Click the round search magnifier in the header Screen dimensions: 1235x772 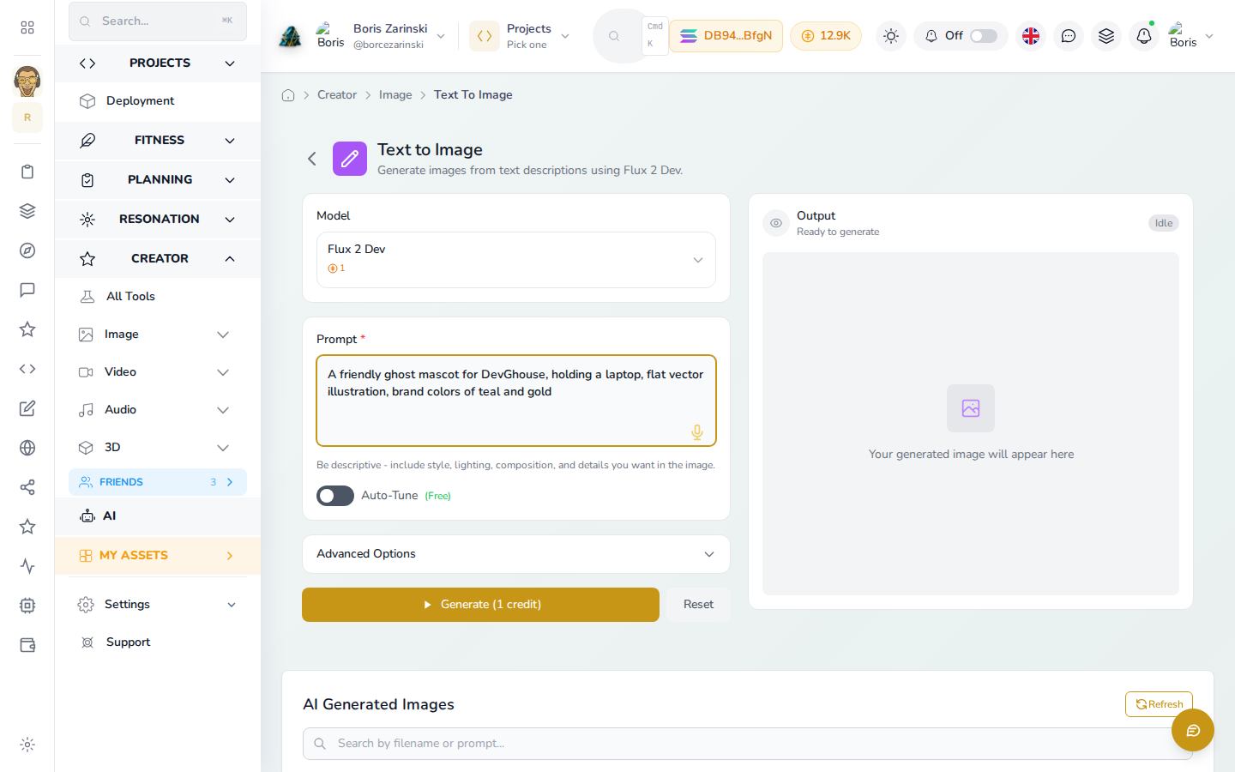tap(614, 36)
